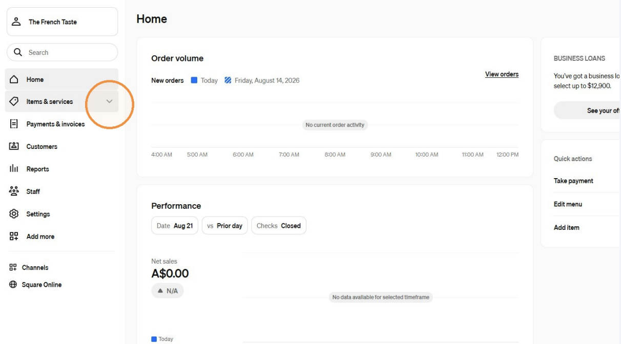The image size is (621, 344).
Task: Click the blue Today legend swatch below Net sales
Action: [x=154, y=339]
